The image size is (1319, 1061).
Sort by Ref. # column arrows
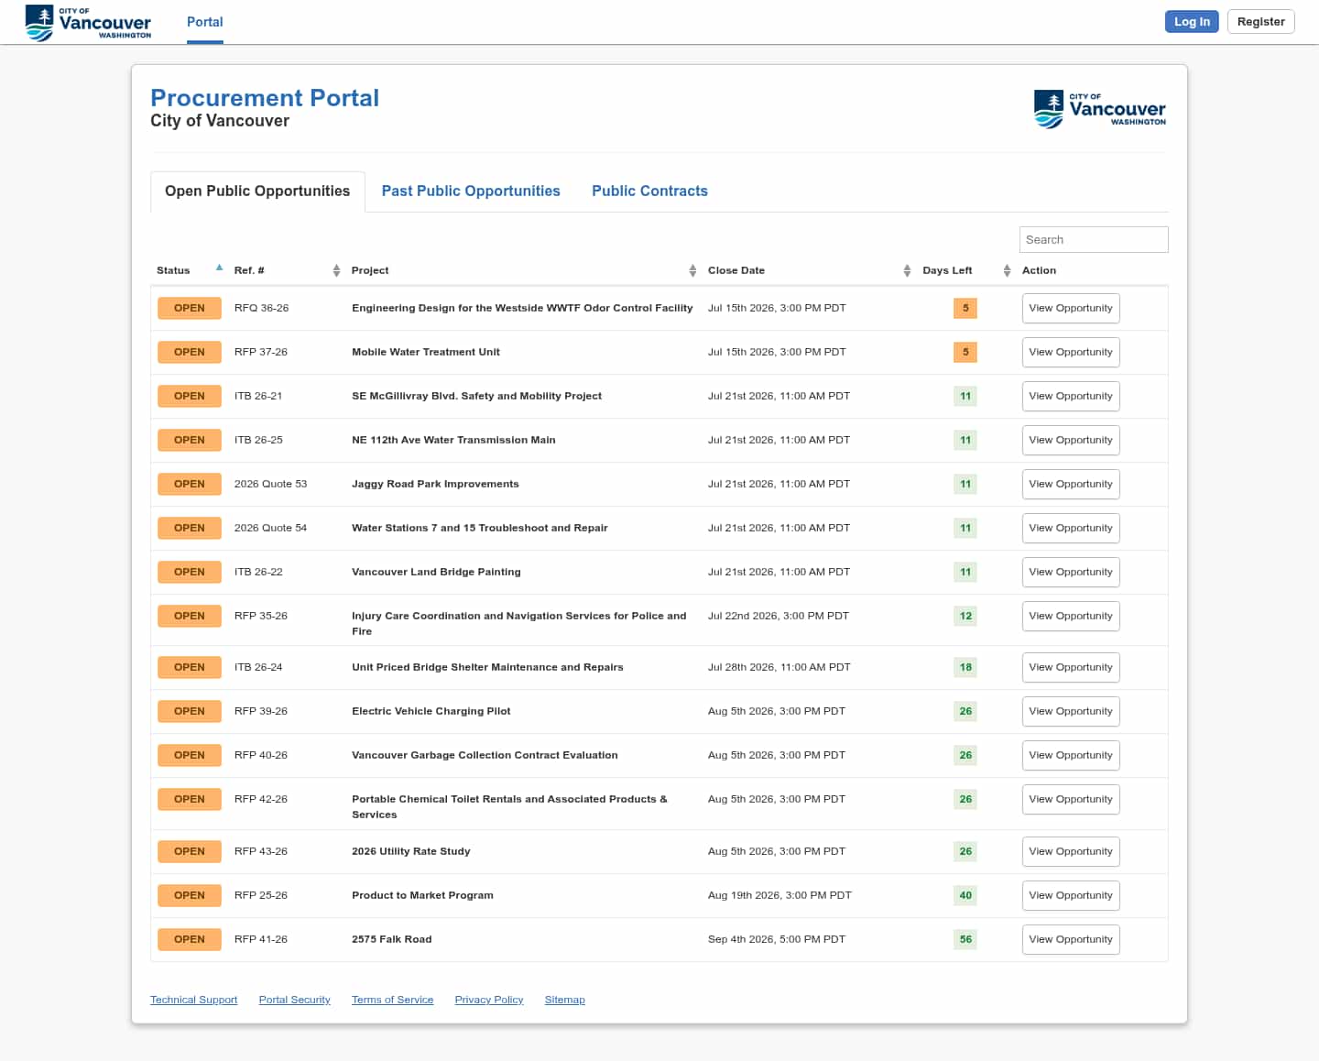click(336, 270)
